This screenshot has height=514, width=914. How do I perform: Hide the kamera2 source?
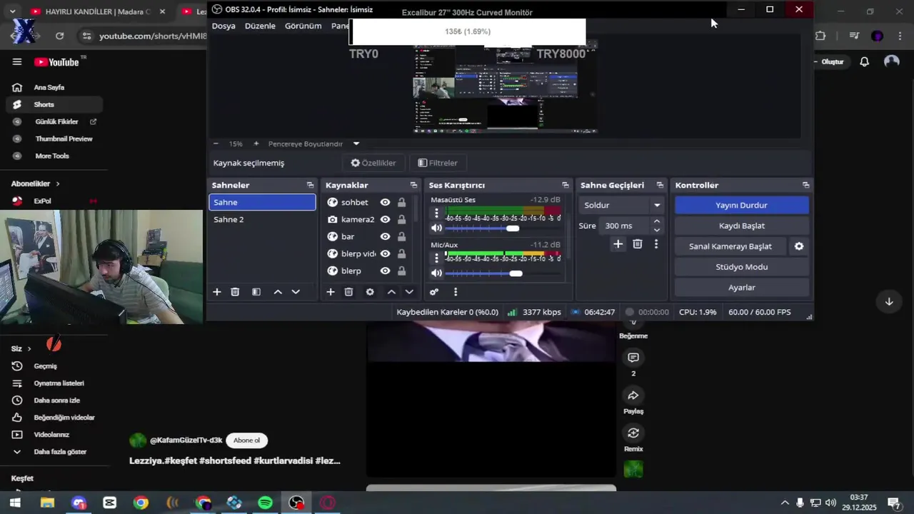coord(385,219)
